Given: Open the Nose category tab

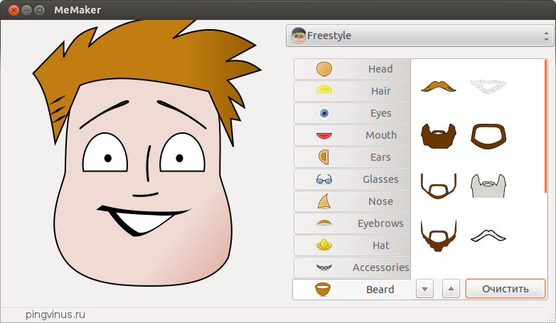Looking at the screenshot, I should coord(352,201).
